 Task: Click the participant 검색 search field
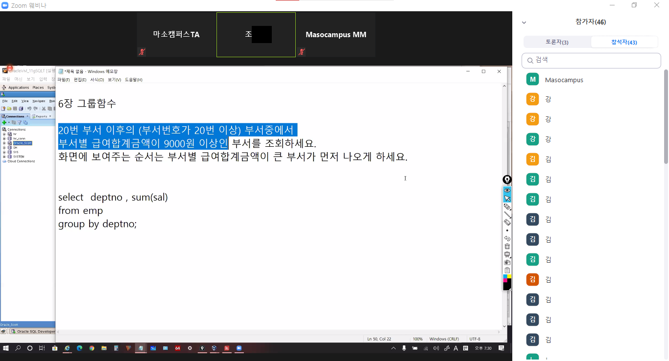pyautogui.click(x=591, y=60)
